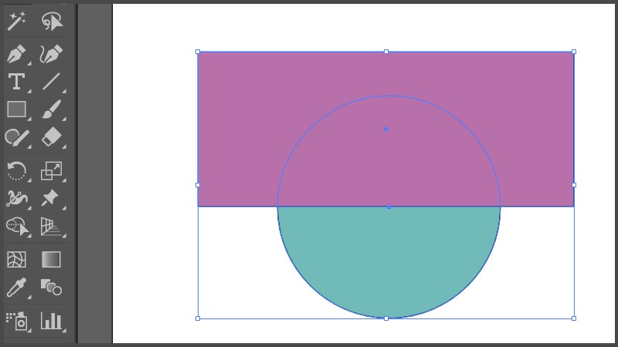618x347 pixels.
Task: Select the Shape Builder tool
Action: click(x=18, y=227)
